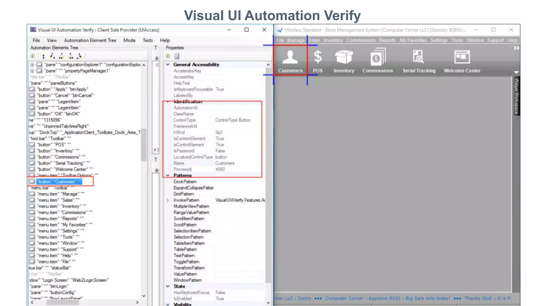Collapse the General Accessibility section
Image resolution: width=545 pixels, height=306 pixels.
[168, 65]
